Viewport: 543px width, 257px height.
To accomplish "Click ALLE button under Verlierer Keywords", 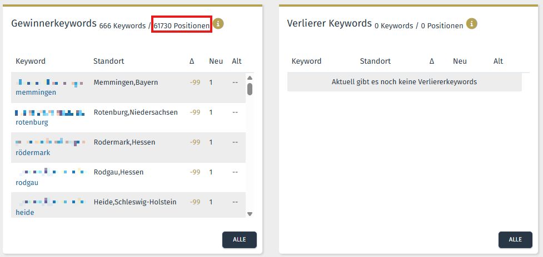I will pos(515,240).
